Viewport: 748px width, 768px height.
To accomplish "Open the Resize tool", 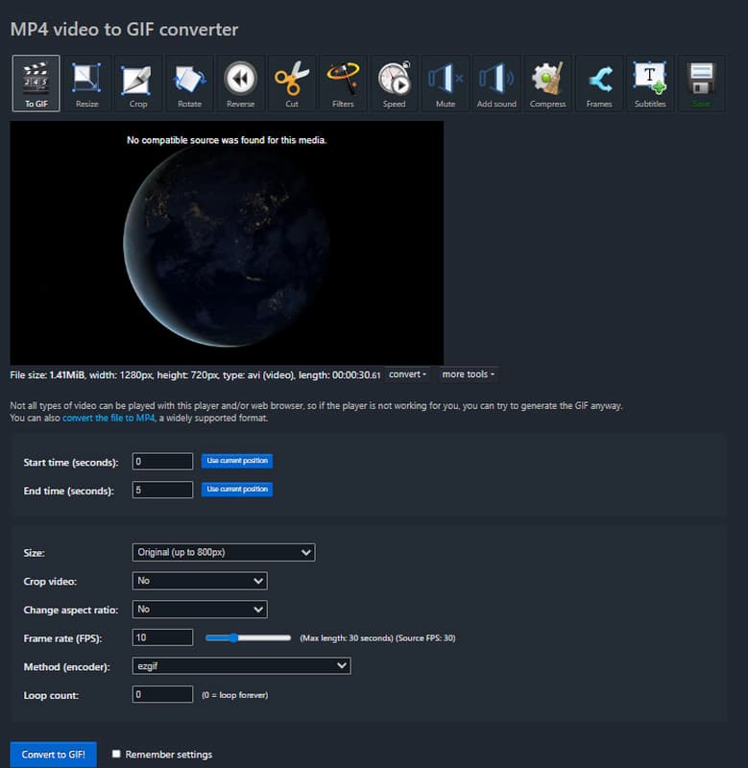I will pos(87,83).
